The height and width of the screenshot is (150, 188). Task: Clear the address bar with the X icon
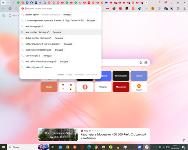98,9
